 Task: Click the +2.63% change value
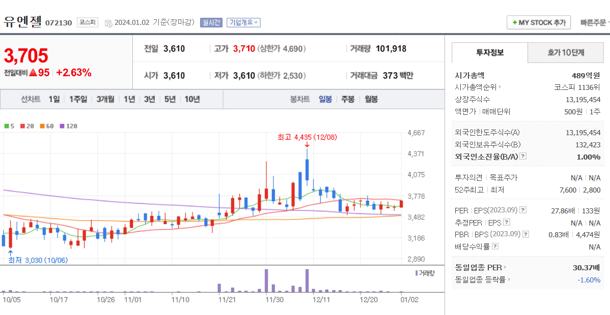pyautogui.click(x=74, y=73)
